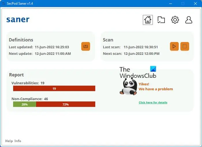Stop scan with orange square button
This screenshot has width=202, height=147.
[x=185, y=46]
